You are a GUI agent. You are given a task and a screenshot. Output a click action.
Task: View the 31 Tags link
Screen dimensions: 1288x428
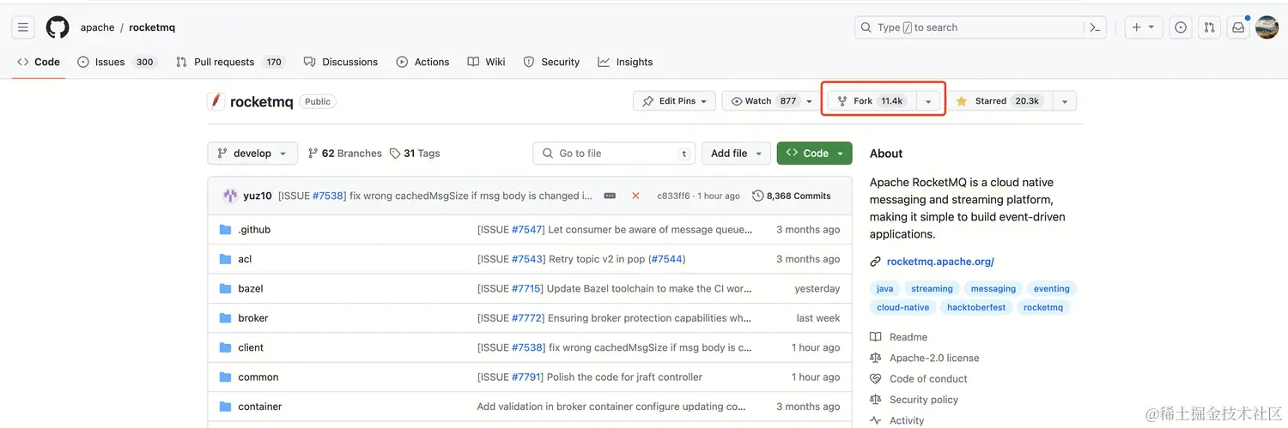415,154
